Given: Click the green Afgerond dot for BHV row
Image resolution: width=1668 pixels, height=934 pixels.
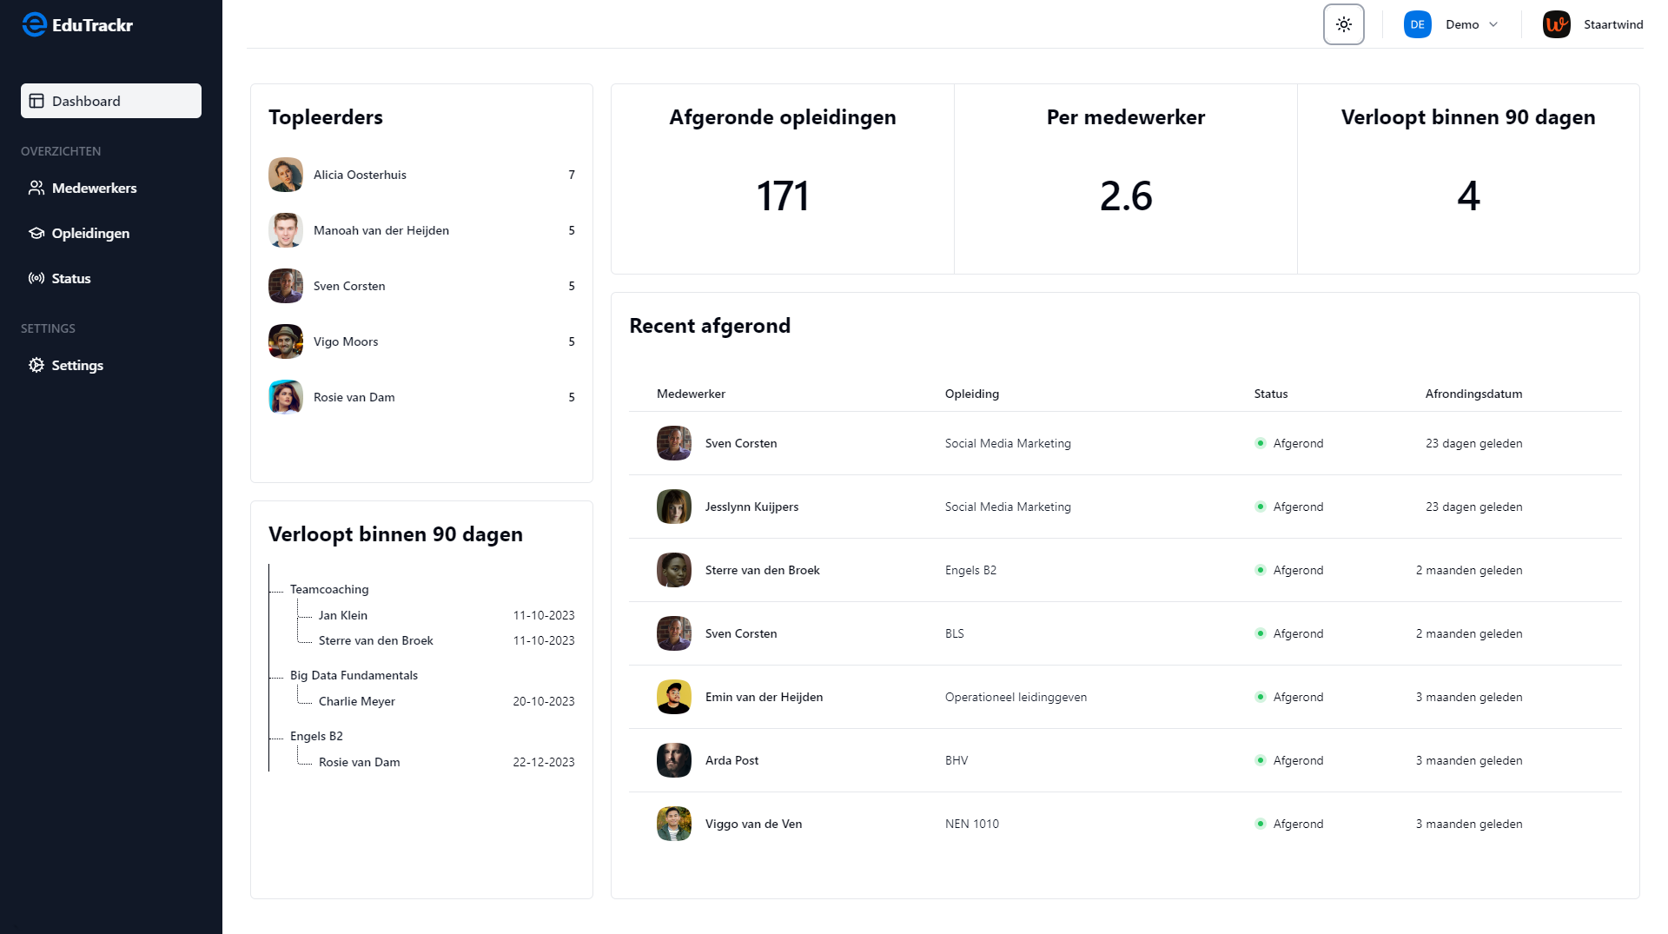Looking at the screenshot, I should tap(1261, 760).
